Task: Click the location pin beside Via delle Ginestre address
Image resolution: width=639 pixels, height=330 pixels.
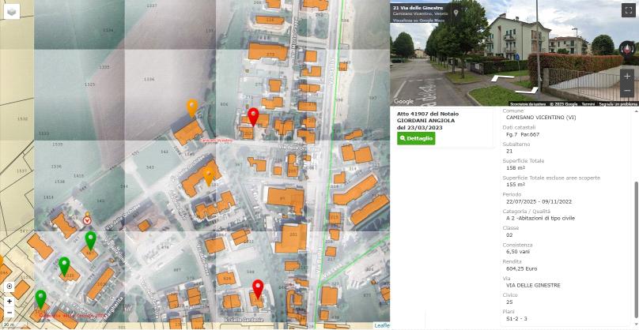Action: coord(456,13)
